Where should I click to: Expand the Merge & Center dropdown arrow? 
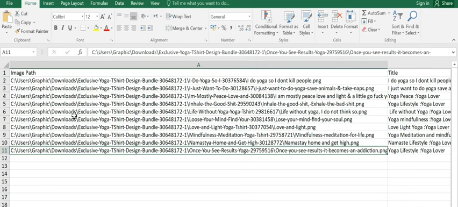click(206, 28)
